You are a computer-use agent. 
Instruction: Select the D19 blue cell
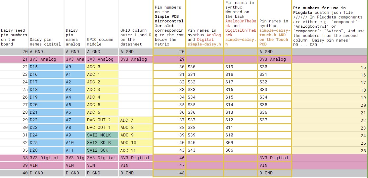pyautogui.click(x=46, y=97)
